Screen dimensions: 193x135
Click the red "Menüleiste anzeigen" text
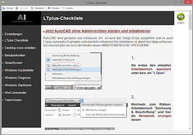click(x=155, y=116)
